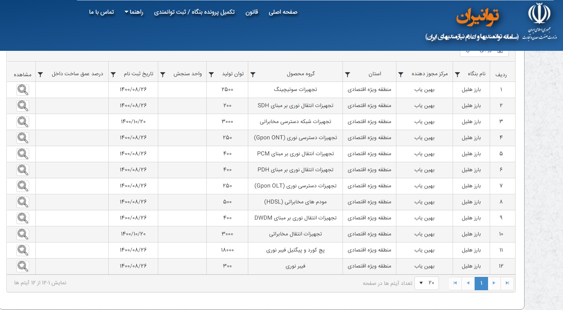Expand the راهنما dropdown menu
Screen dimensions: 563x310
click(x=134, y=12)
